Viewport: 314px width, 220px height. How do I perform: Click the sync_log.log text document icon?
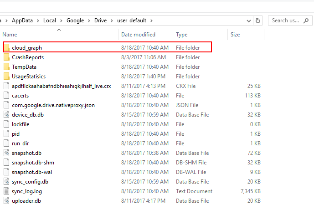(7, 191)
